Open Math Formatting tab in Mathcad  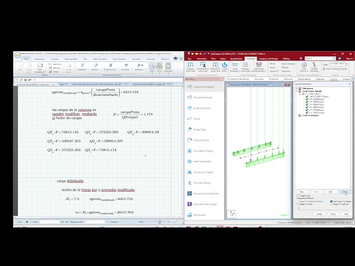click(x=100, y=59)
